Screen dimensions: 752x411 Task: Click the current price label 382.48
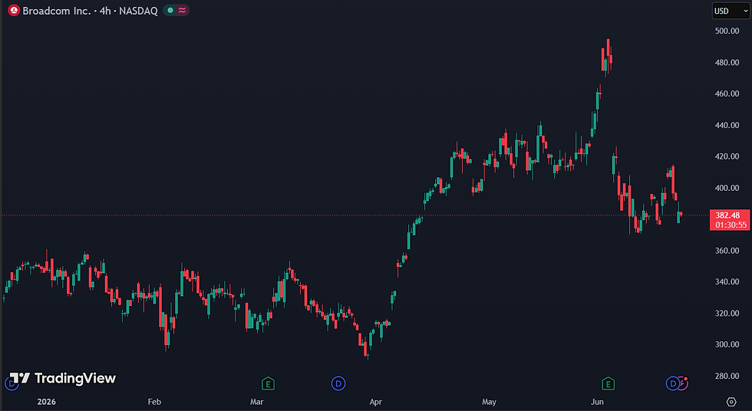point(727,215)
